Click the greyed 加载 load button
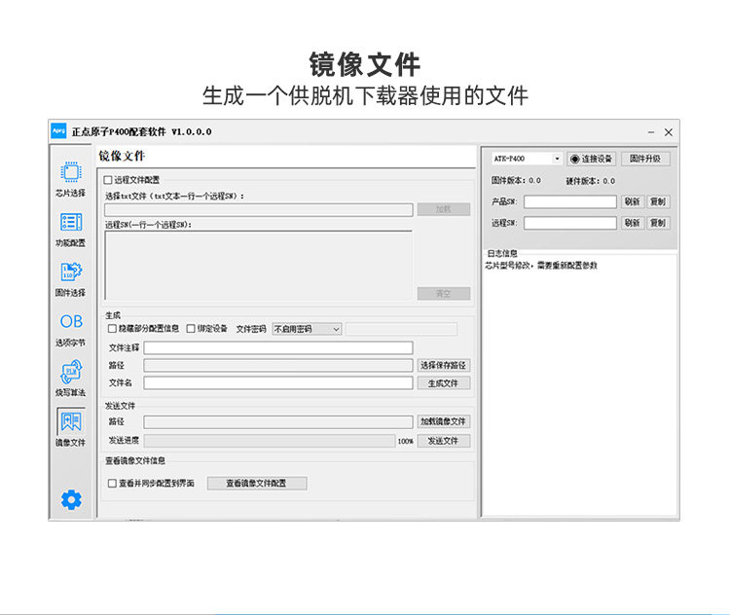Screen dimensions: 730x615 pos(444,209)
